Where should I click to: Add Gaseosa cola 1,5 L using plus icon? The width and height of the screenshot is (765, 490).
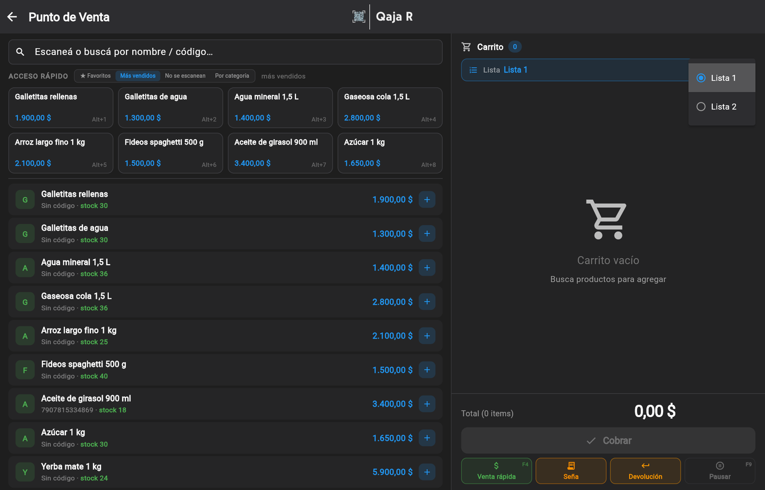(x=427, y=302)
